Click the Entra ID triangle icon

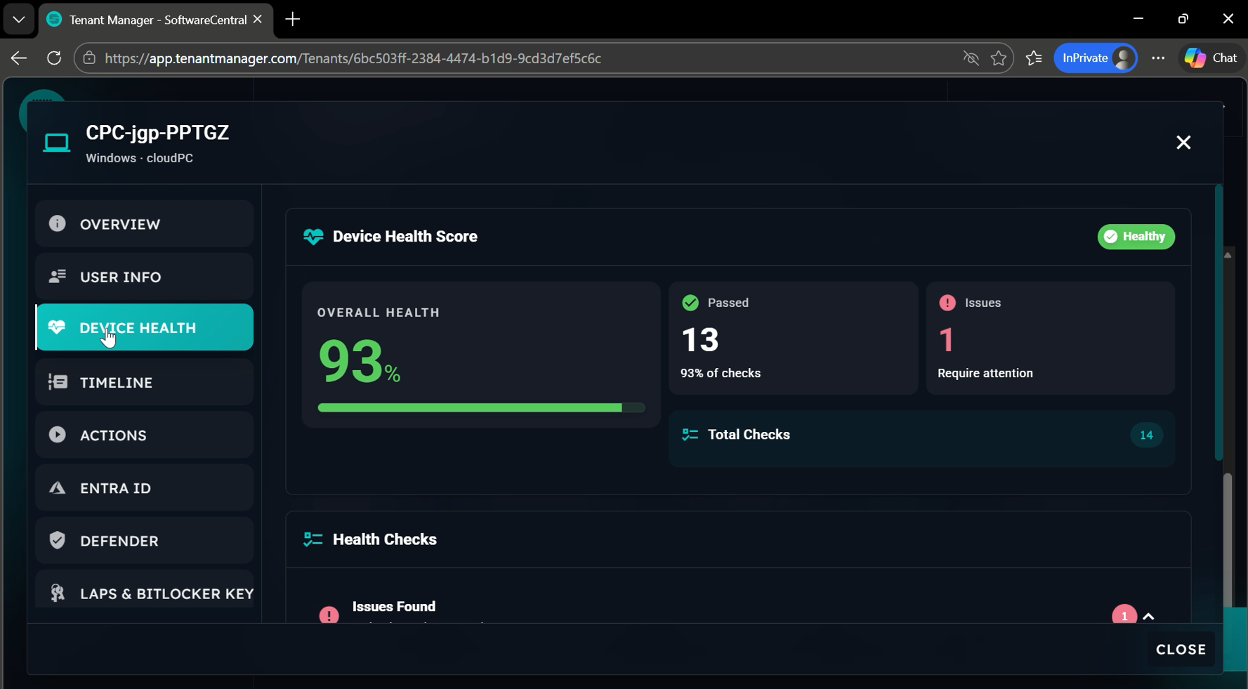[x=57, y=487]
